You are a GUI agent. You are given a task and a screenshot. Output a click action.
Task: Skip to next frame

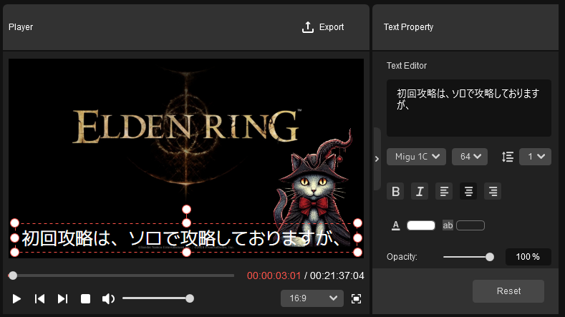[63, 298]
